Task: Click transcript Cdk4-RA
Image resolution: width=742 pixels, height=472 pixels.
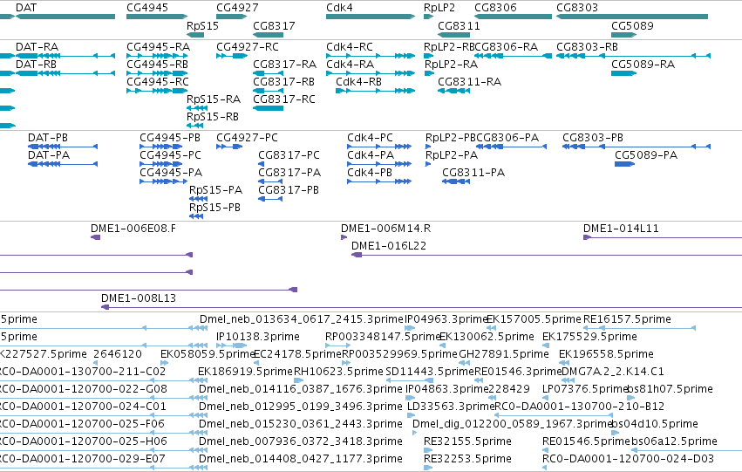Action: pos(371,73)
